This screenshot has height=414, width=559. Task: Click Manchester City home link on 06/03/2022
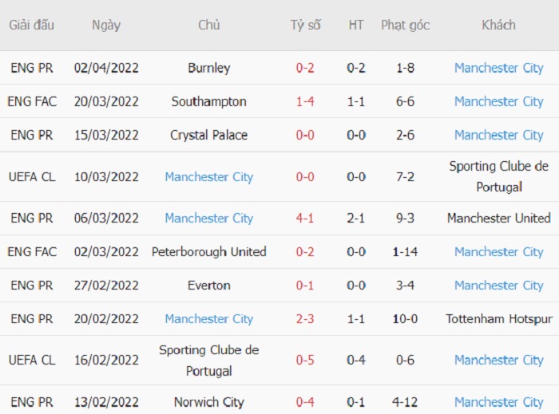[x=209, y=218]
